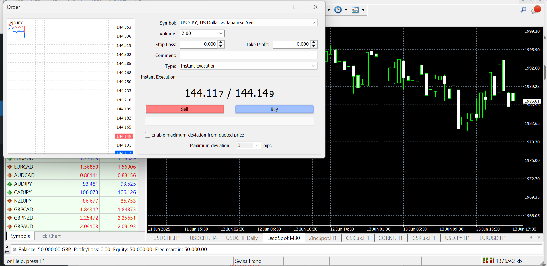Click the 144.117 / 144.149 quote text
Screen dimensions: 547x266
click(x=229, y=93)
